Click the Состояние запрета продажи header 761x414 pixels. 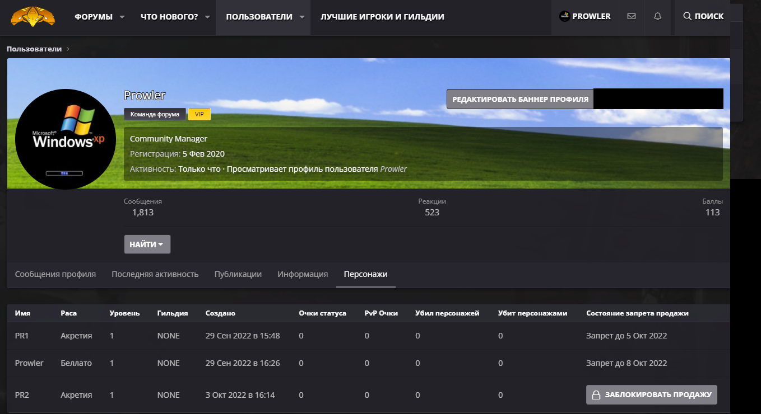pyautogui.click(x=637, y=313)
